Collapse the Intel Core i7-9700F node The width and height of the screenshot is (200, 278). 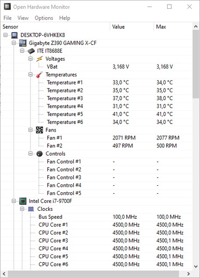coord(14,201)
